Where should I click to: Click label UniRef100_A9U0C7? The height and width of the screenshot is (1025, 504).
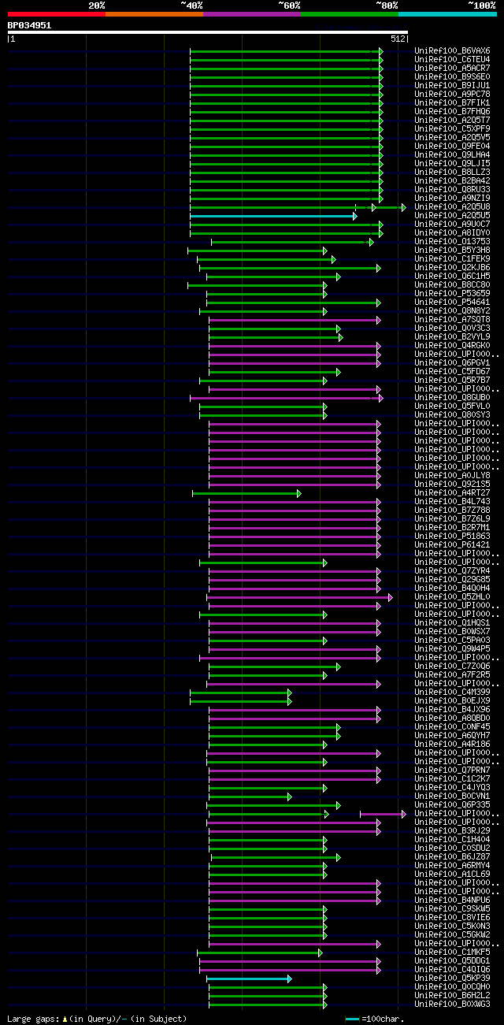coord(452,225)
